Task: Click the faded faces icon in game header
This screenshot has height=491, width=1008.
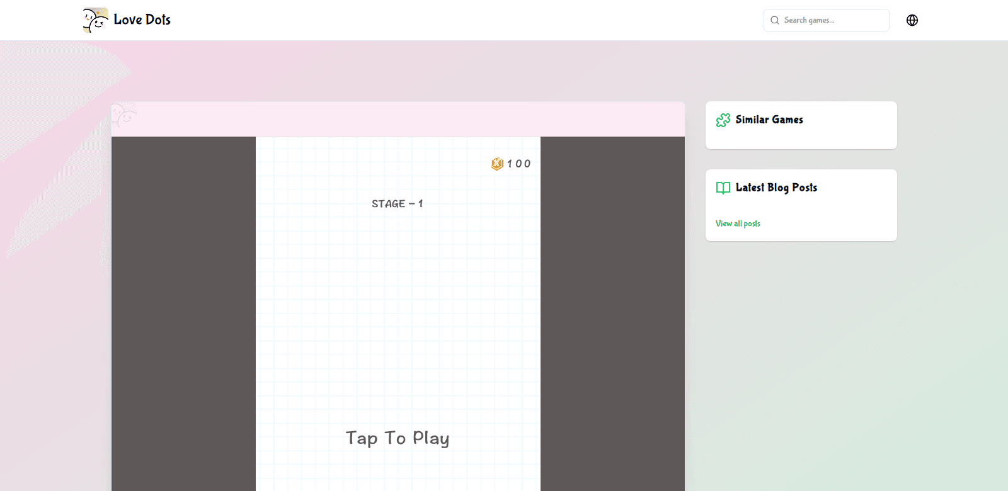Action: [124, 115]
